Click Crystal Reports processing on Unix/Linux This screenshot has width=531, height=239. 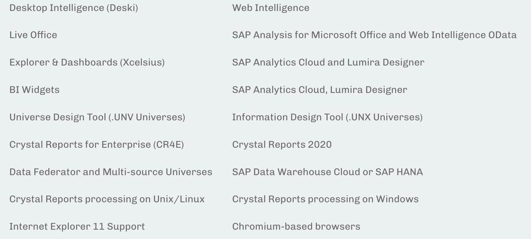coord(107,199)
